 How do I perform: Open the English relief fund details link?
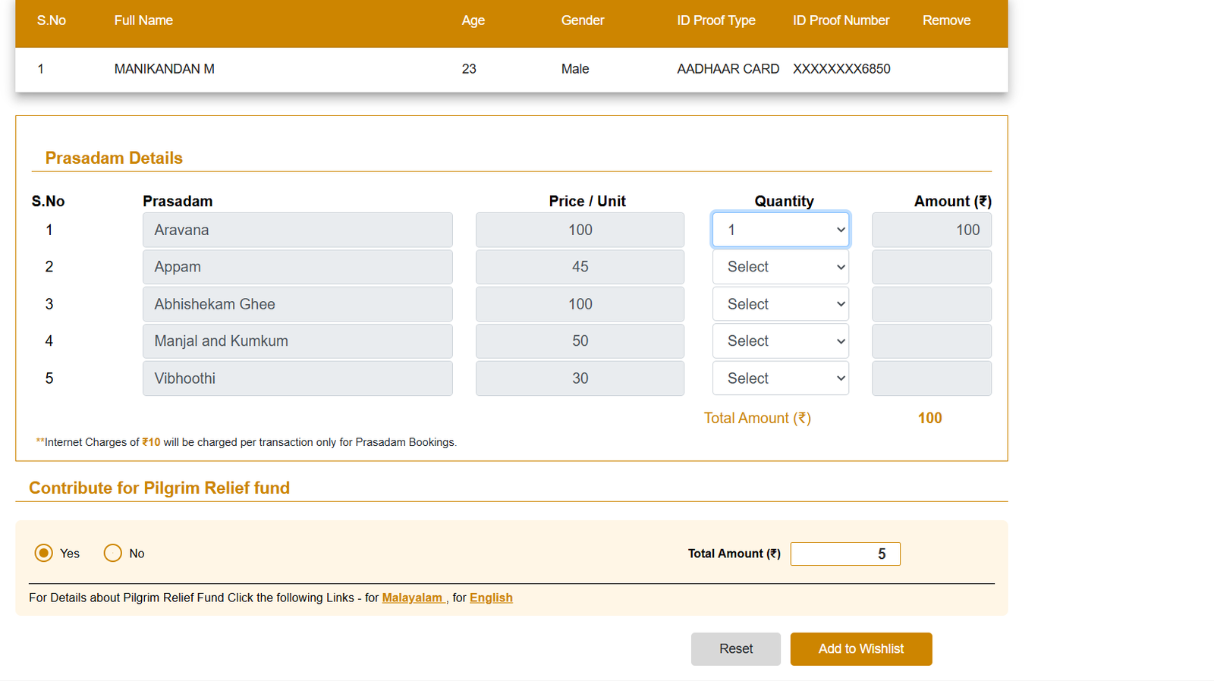pos(491,598)
